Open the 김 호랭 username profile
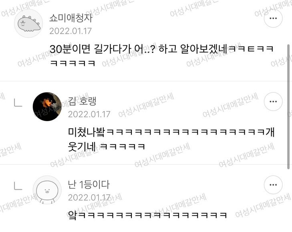 coord(82,101)
